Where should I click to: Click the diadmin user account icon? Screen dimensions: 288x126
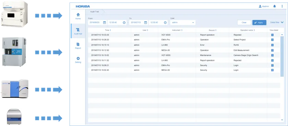(260, 6)
